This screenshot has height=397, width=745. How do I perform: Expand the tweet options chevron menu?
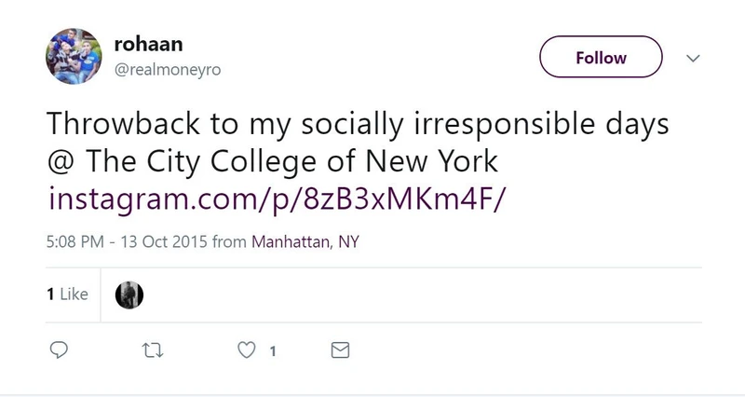click(693, 58)
